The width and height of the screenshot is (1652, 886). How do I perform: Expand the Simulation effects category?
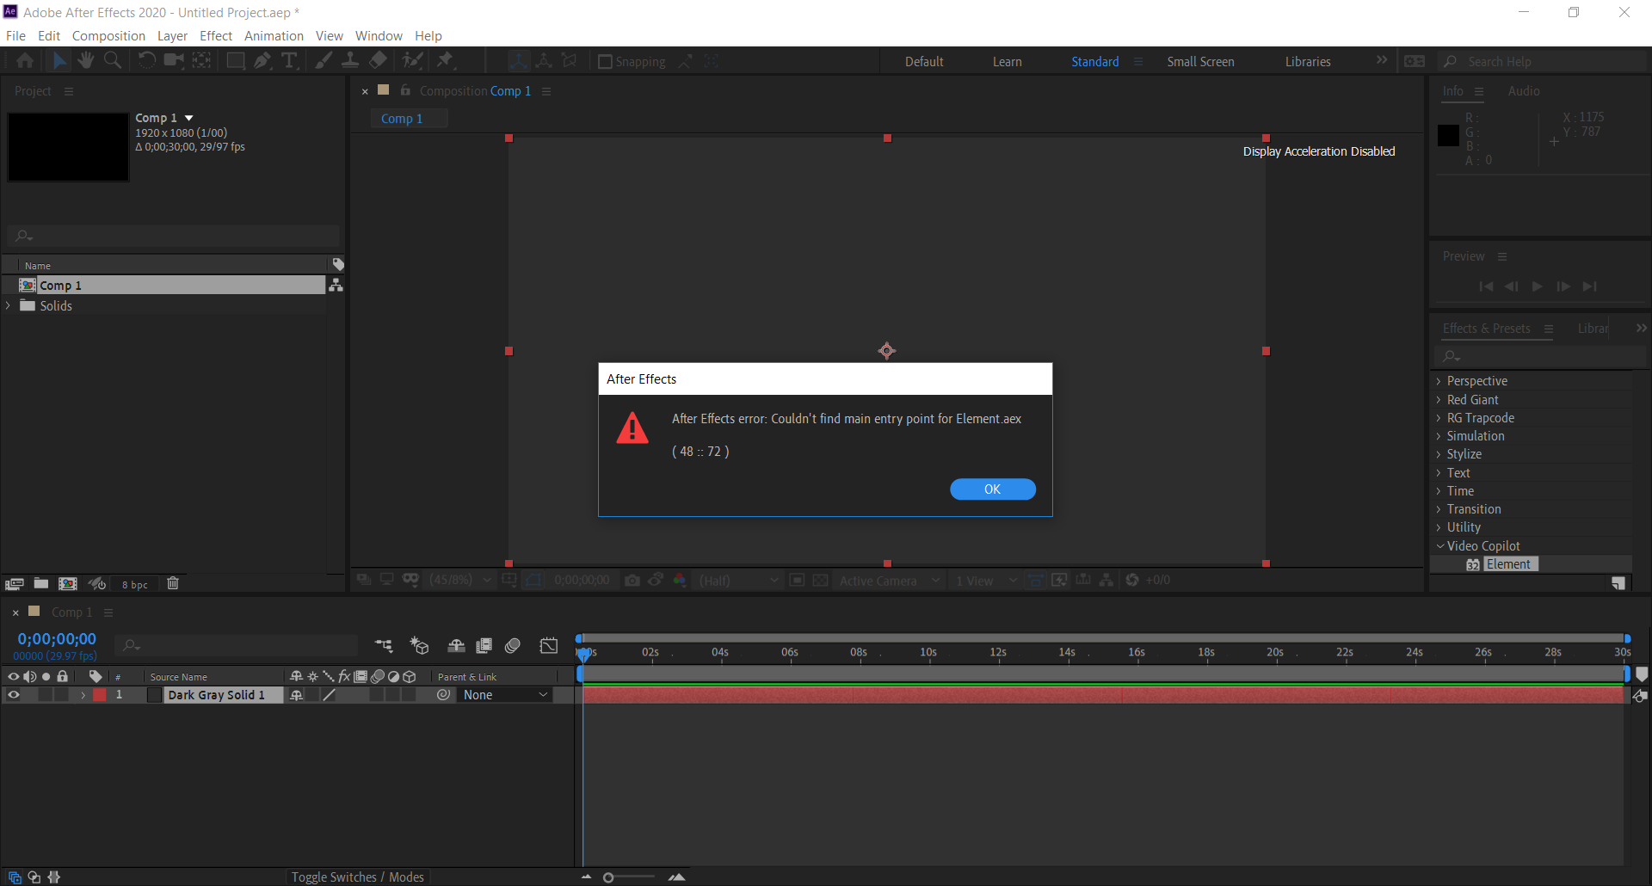1438,436
